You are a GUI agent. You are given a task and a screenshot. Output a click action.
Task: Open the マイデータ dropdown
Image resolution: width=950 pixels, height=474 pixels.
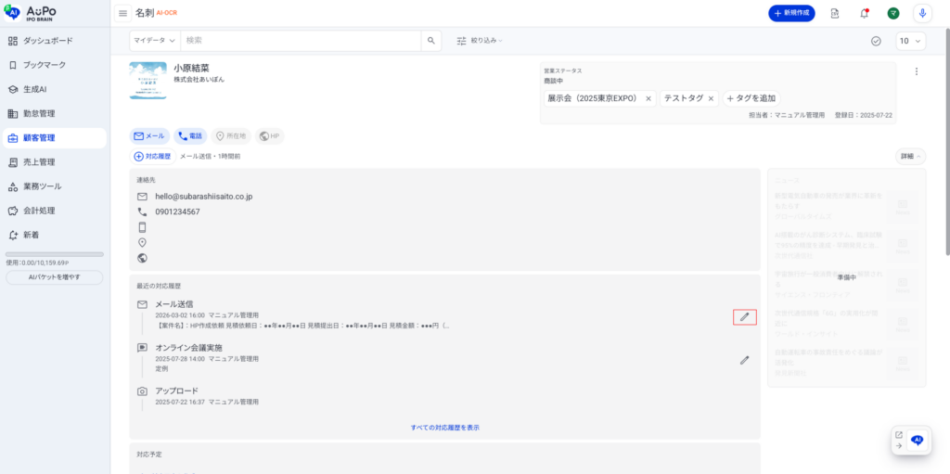click(154, 41)
